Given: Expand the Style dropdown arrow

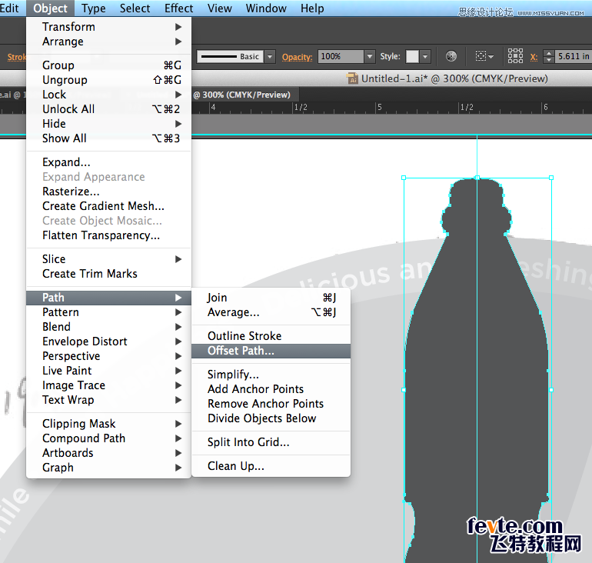Looking at the screenshot, I should 425,57.
